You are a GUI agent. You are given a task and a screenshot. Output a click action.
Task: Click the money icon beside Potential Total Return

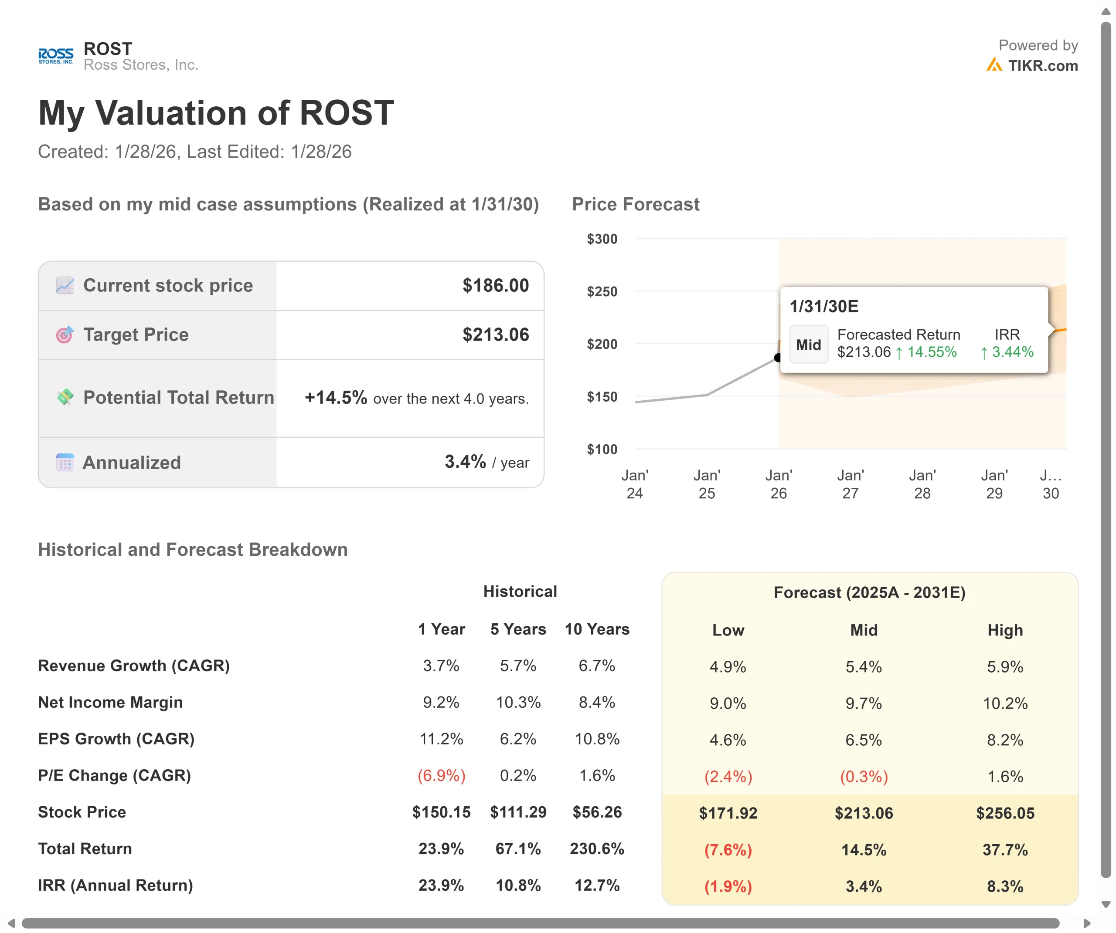coord(65,397)
